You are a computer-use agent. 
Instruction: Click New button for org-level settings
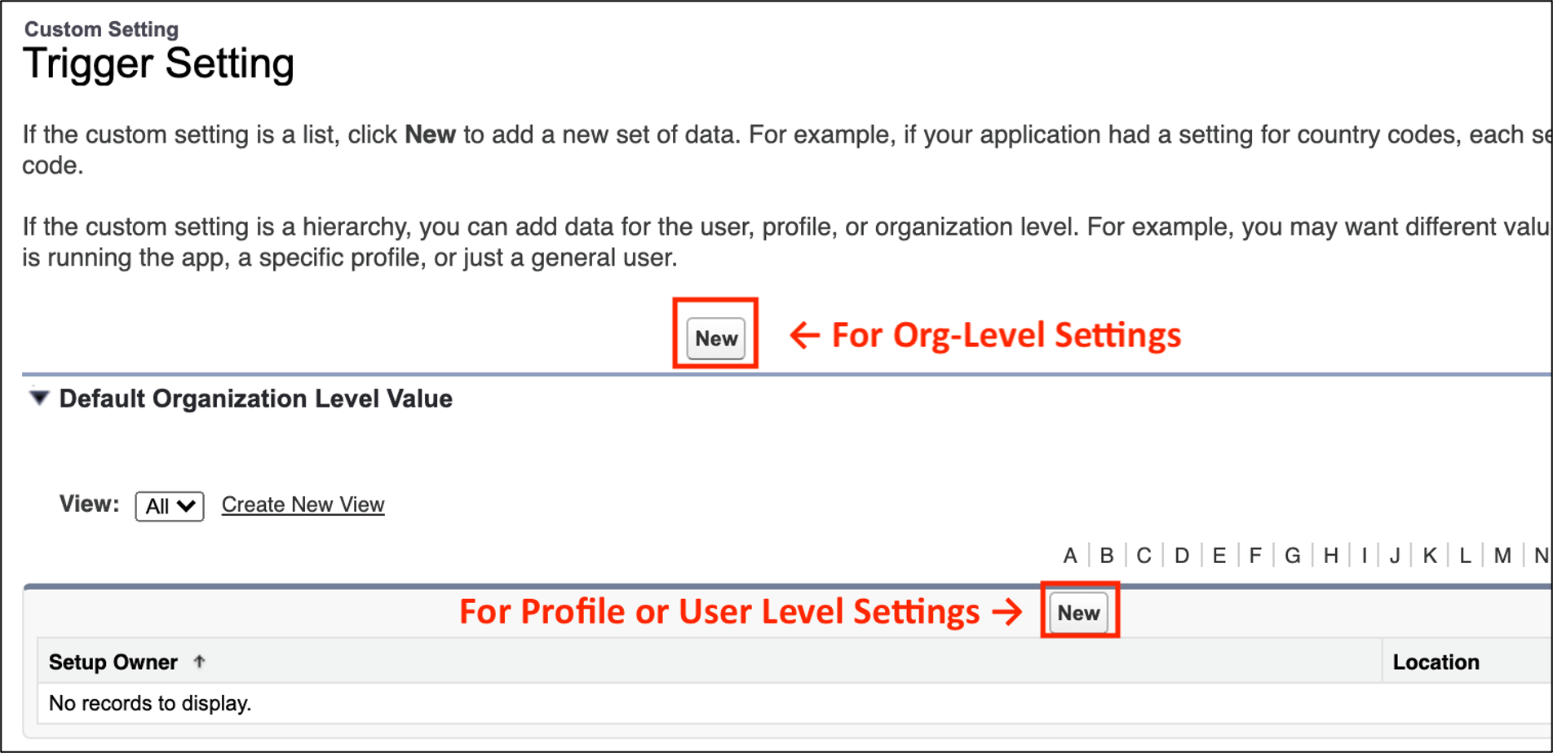(715, 338)
